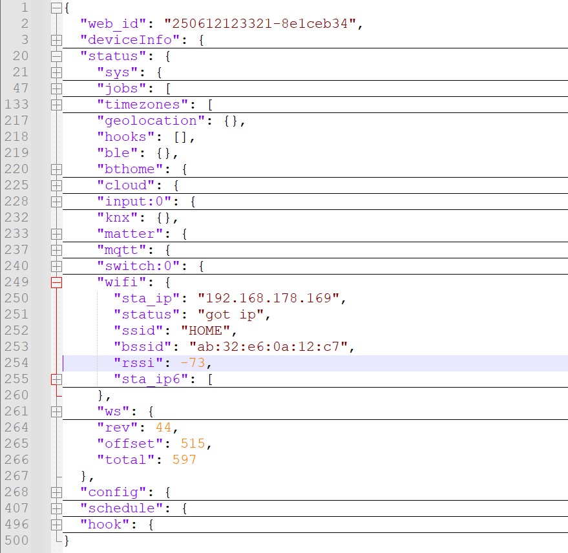Click the "total" key on line 266
568x553 pixels.
tap(126, 460)
